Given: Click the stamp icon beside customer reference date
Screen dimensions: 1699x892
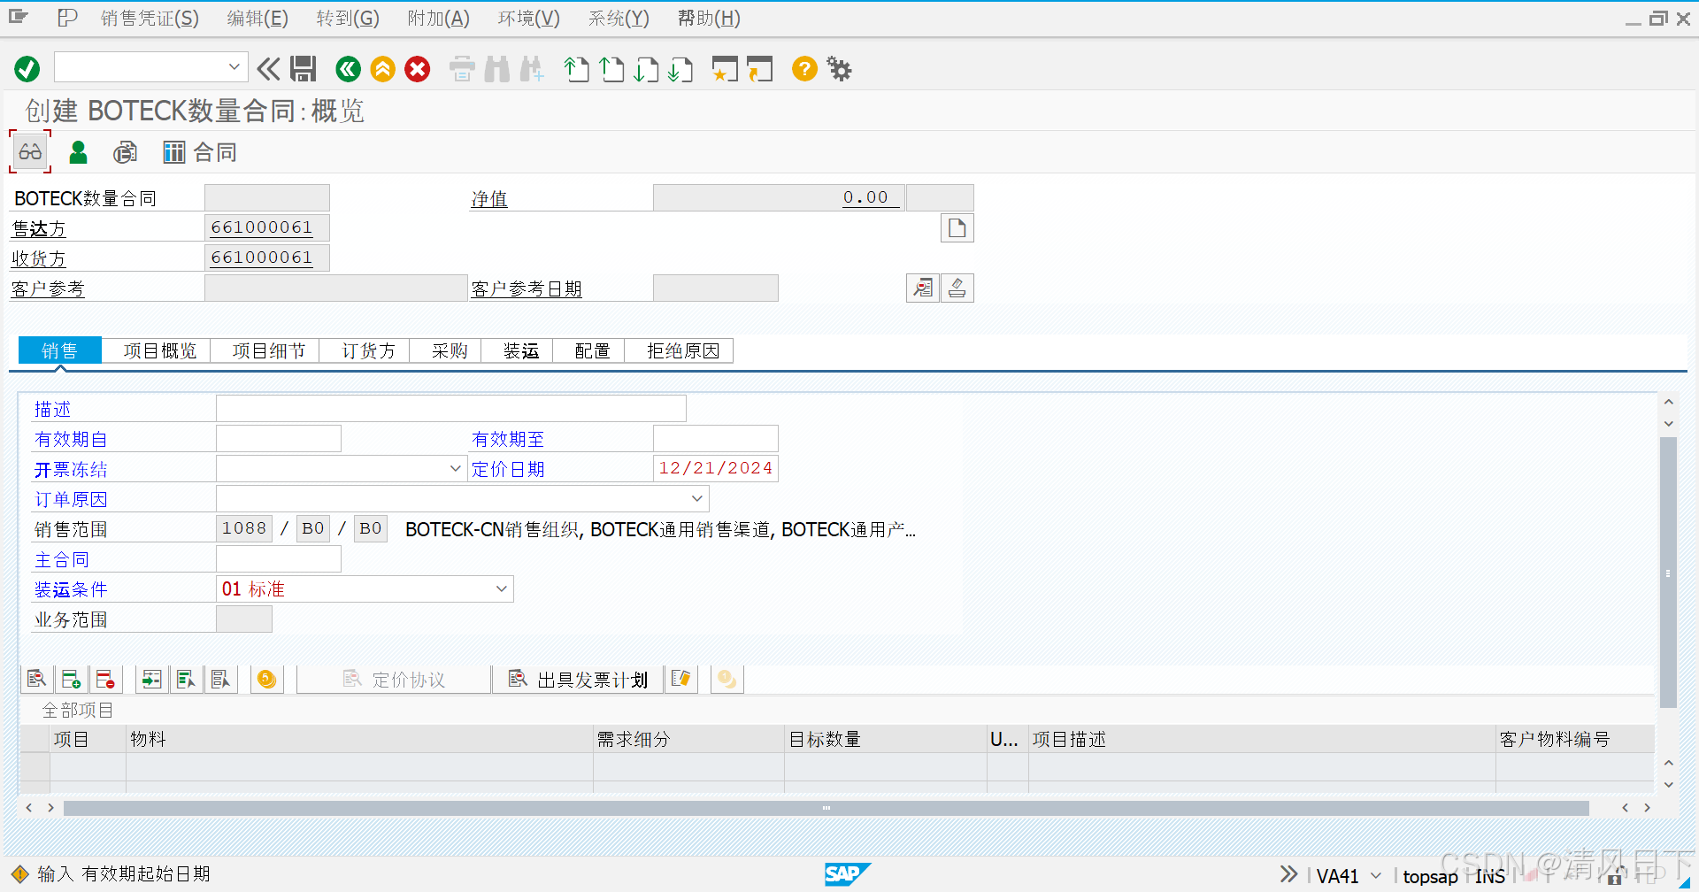Looking at the screenshot, I should coord(957,288).
